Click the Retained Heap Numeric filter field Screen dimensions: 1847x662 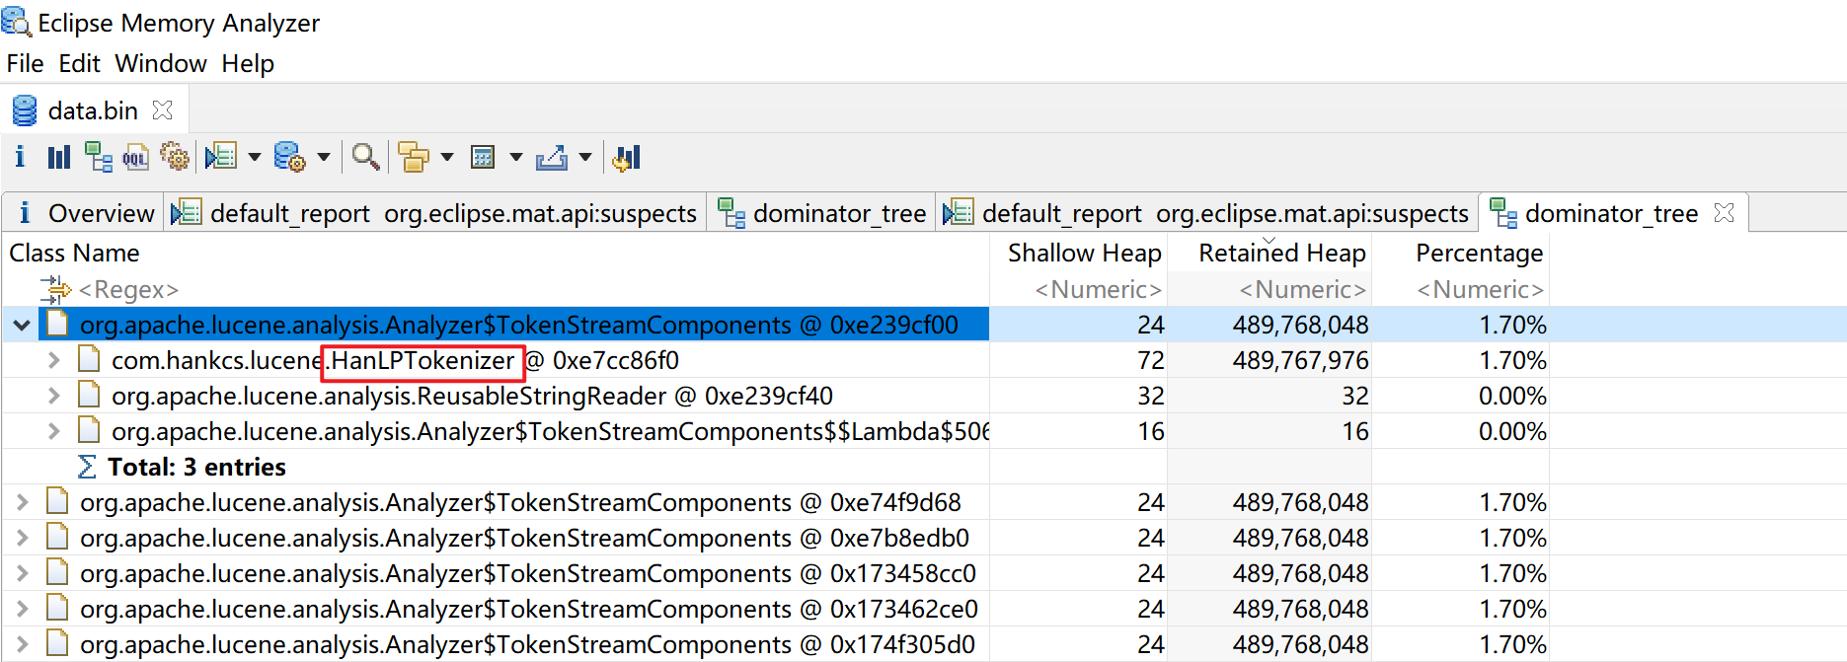click(x=1302, y=290)
